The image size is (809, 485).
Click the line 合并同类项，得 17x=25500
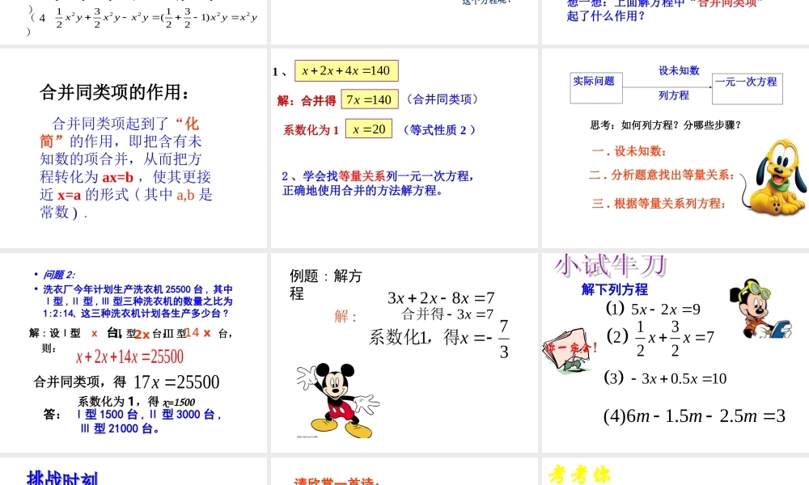(x=126, y=382)
